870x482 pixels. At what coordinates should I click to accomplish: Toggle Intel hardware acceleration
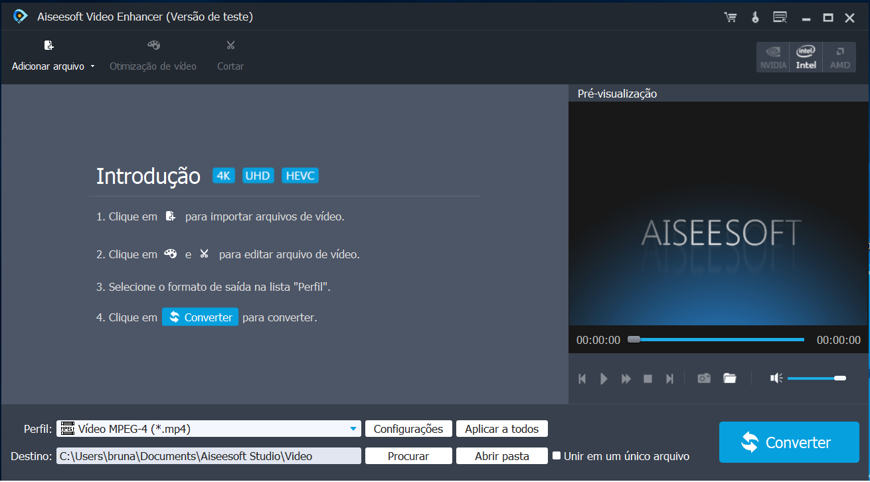(x=806, y=58)
